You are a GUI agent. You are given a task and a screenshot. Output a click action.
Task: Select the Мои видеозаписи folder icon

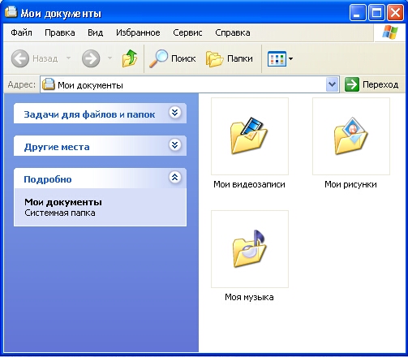tap(250, 136)
